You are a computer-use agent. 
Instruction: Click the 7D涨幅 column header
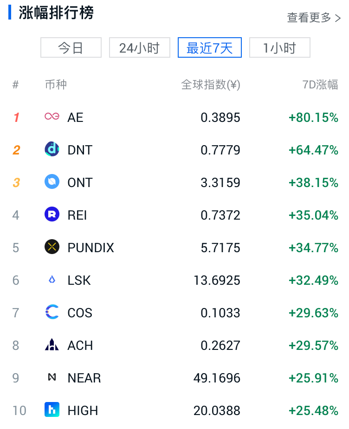coord(320,85)
